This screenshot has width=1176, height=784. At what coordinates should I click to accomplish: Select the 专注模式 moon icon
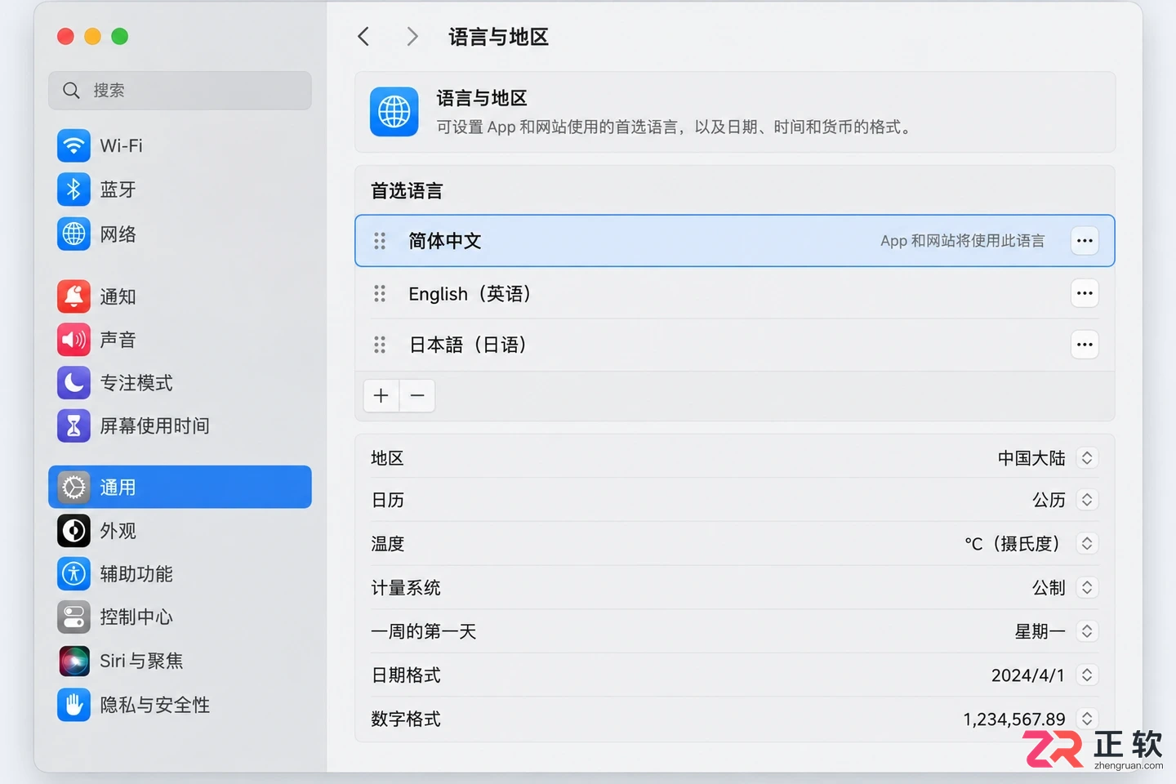click(x=73, y=382)
